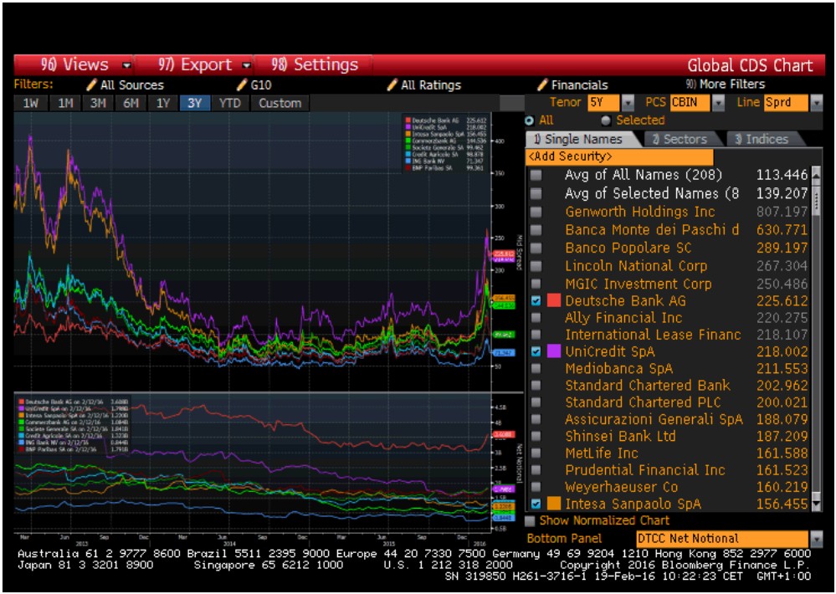Select the Banco Popolare SC row name

point(628,248)
